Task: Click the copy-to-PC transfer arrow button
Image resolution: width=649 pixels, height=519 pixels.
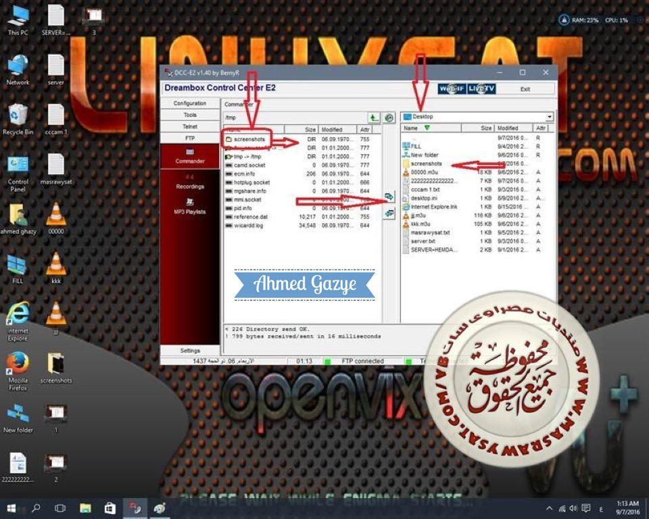Action: click(x=389, y=196)
